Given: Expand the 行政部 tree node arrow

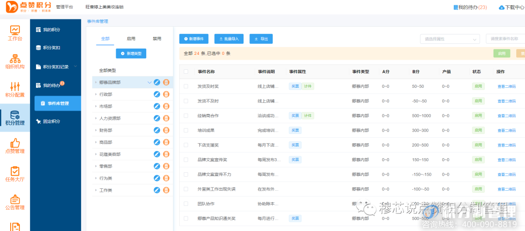Looking at the screenshot, I should [x=96, y=94].
